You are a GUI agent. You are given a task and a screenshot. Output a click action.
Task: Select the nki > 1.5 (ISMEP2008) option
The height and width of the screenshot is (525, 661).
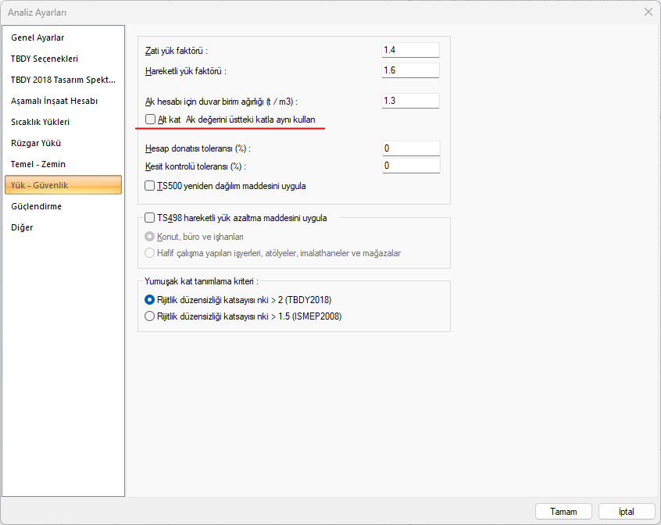[150, 316]
